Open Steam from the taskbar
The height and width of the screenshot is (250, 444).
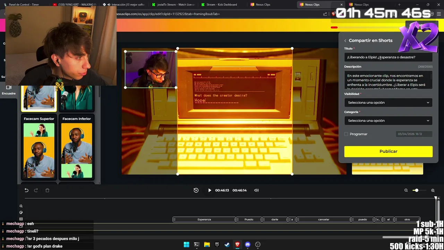(227, 244)
